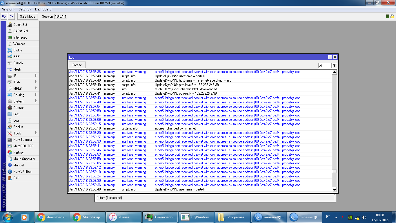
Task: Show hidden system tray icons
Action: (x=336, y=217)
